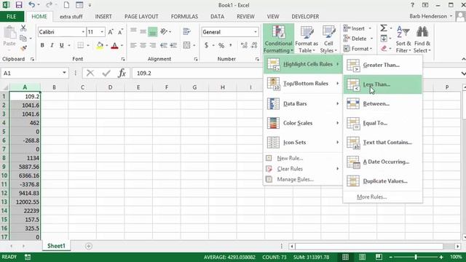This screenshot has width=466, height=262.
Task: Click the Save icon in quick access toolbar
Action: [x=19, y=5]
